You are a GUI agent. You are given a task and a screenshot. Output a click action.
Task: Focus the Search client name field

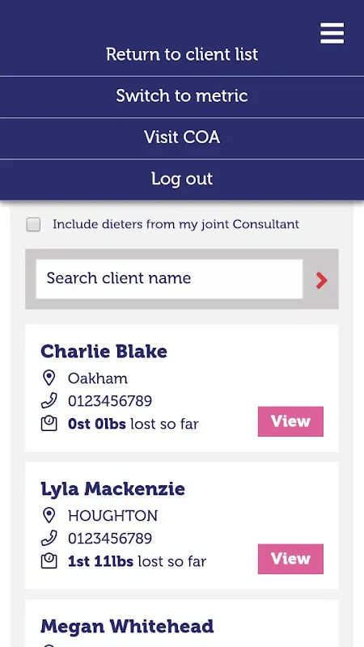[169, 278]
